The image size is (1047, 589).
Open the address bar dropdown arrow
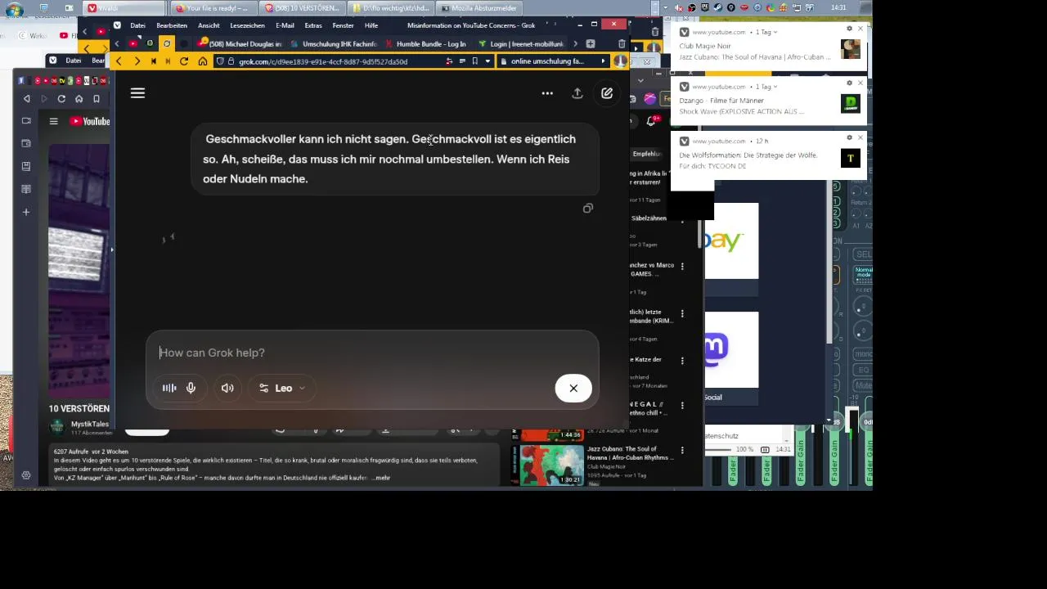point(488,61)
